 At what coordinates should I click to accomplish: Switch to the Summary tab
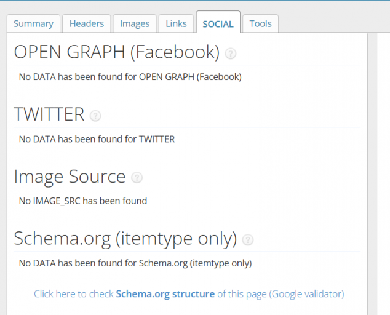click(x=33, y=23)
